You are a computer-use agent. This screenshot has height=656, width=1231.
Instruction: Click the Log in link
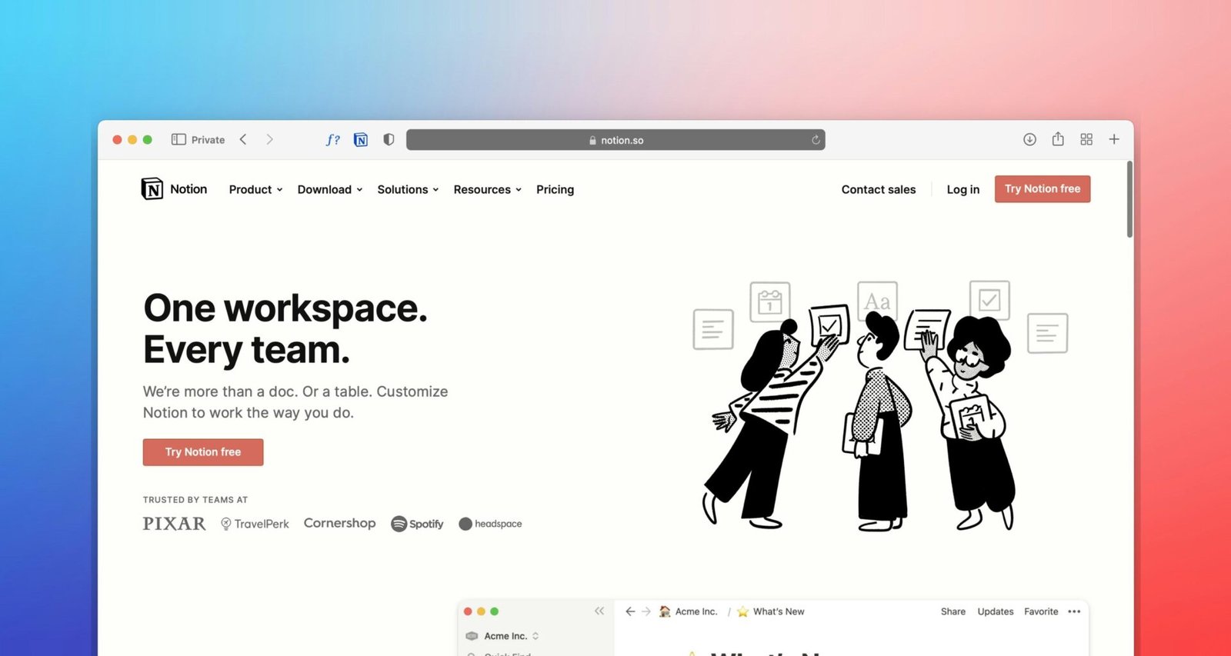[962, 189]
